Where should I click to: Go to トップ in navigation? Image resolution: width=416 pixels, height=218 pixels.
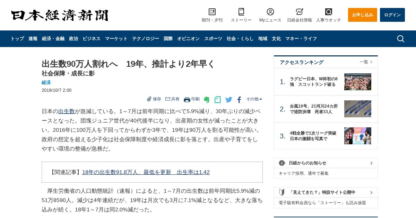point(17,39)
